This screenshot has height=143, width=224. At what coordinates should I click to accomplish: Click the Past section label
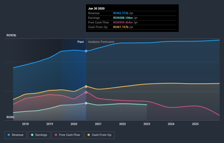coord(80,42)
